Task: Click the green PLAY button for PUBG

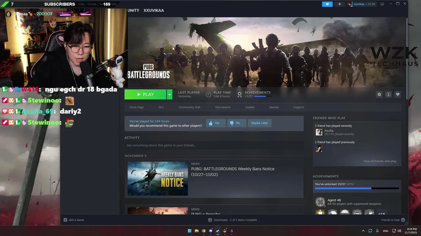Action: (x=145, y=94)
